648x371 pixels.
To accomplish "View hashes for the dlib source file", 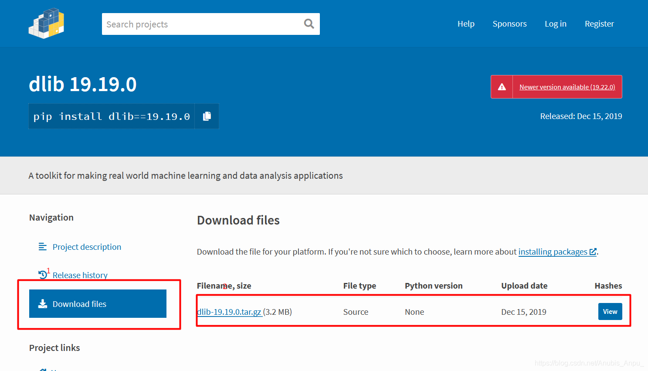I will [610, 312].
